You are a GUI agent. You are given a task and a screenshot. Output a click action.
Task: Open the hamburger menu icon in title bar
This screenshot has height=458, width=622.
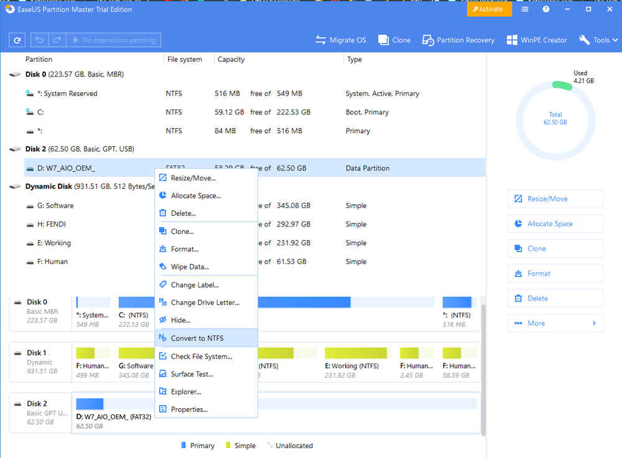tap(524, 9)
